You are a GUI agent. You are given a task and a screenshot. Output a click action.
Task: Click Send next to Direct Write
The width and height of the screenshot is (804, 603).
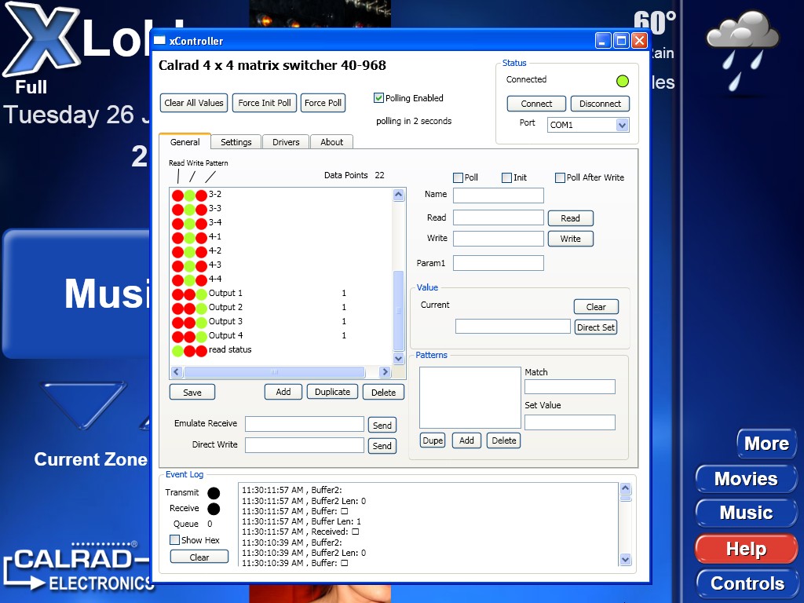coord(382,446)
